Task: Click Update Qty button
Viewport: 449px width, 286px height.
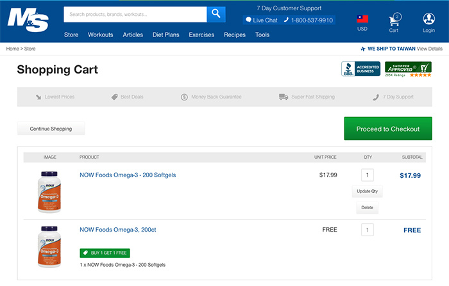Action: 367,191
